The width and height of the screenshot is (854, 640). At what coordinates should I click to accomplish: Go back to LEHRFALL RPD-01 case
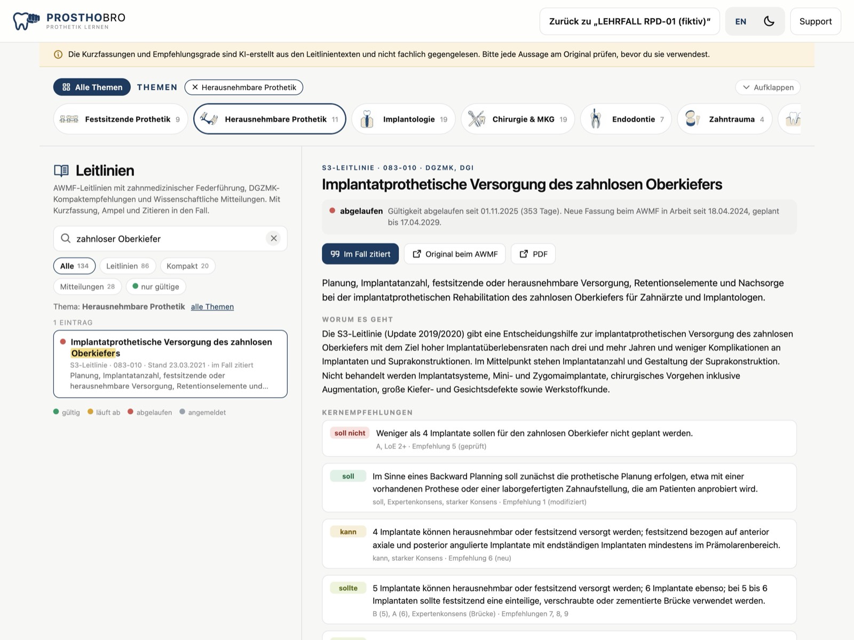pos(630,21)
